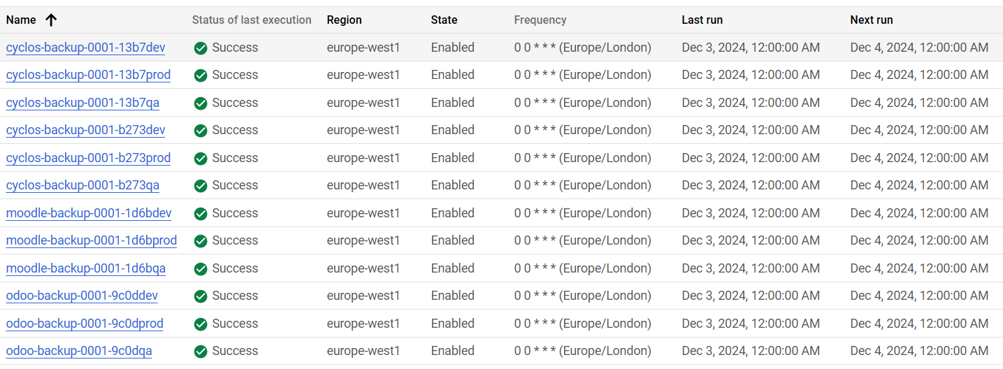The height and width of the screenshot is (369, 1003).
Task: Open moodle-backup-0001-1d6bprod job details
Action: (92, 240)
